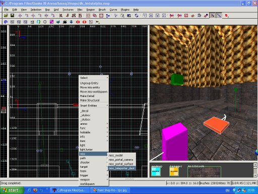Click the CSG merge icon
Viewport: 258px width, 194px height.
pos(95,16)
